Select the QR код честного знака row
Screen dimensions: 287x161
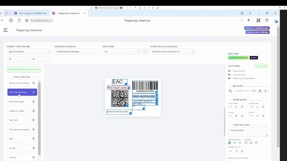tap(22, 83)
